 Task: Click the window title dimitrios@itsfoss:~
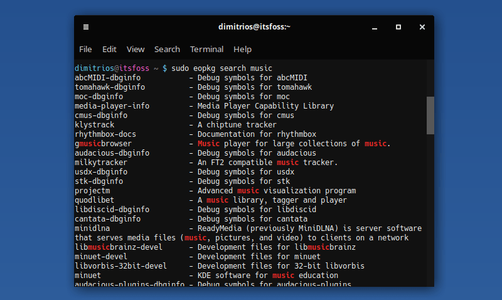pos(254,27)
